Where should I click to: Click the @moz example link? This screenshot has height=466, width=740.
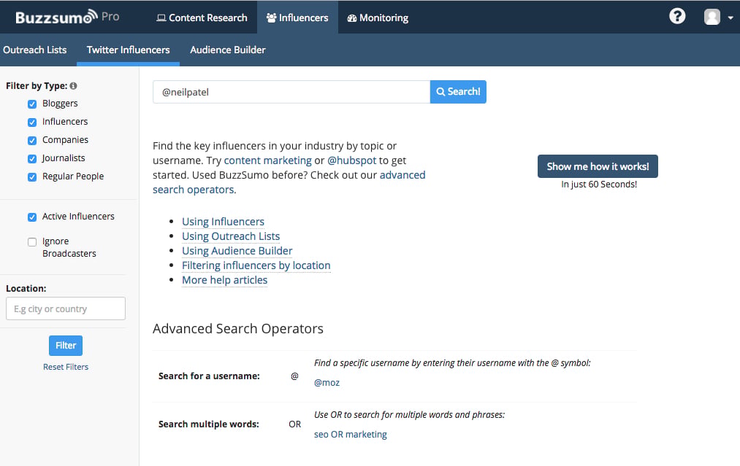327,383
